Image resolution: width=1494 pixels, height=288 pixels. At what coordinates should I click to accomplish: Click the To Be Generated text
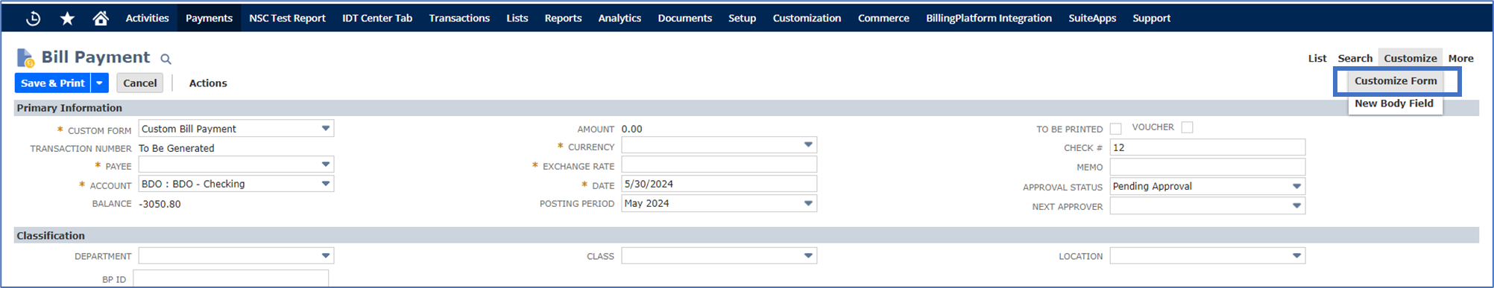(x=177, y=148)
